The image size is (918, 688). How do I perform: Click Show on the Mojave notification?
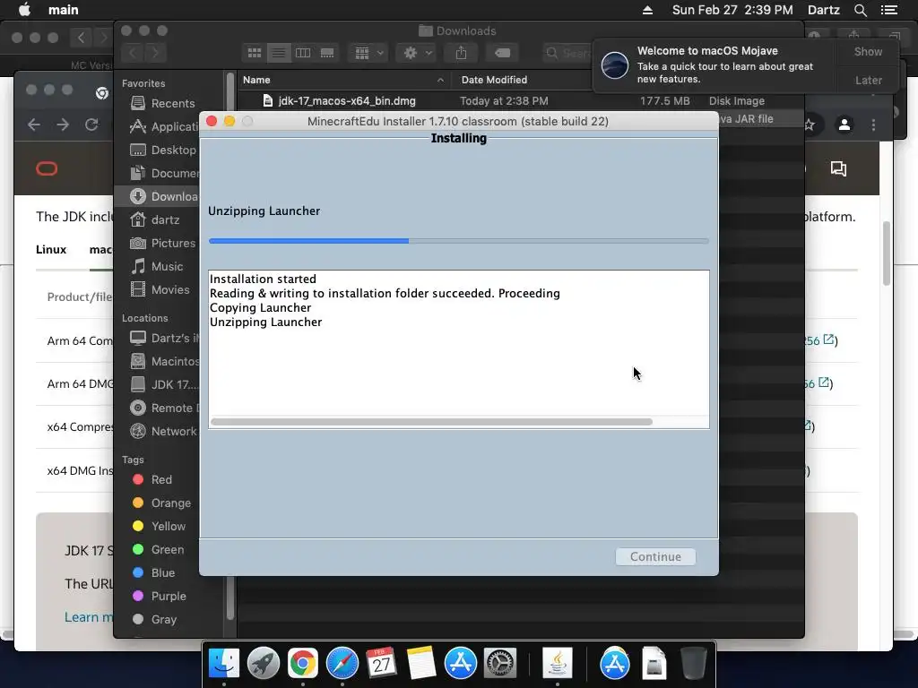tap(868, 51)
